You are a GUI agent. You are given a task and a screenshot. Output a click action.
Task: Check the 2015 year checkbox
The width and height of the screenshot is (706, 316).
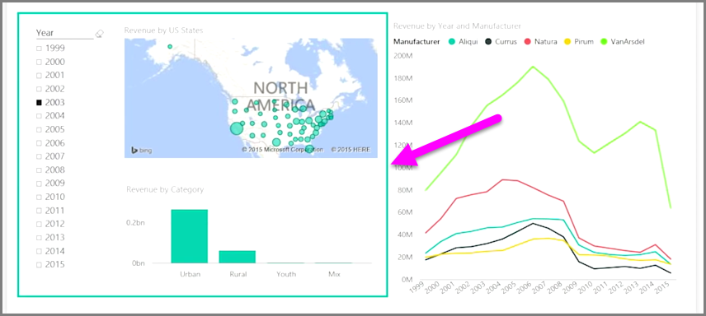39,264
